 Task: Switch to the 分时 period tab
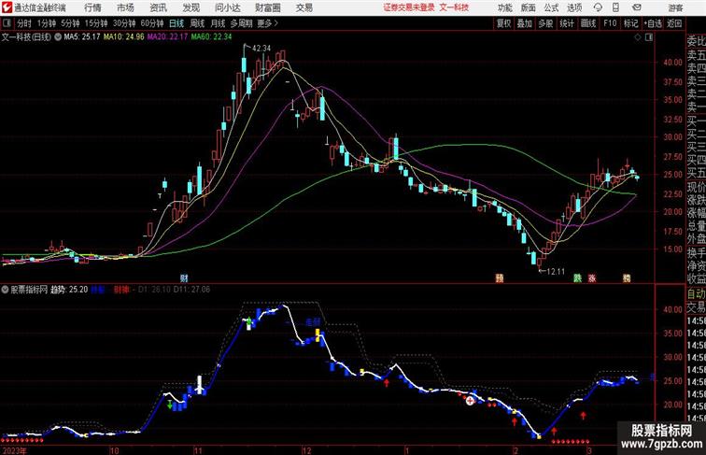pos(24,23)
